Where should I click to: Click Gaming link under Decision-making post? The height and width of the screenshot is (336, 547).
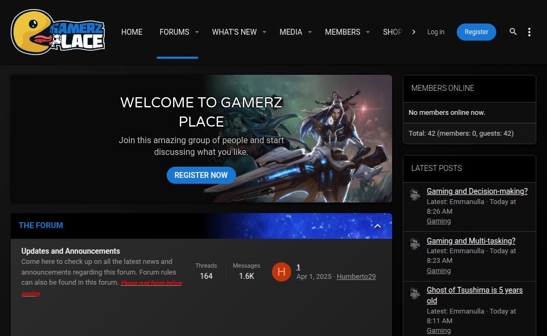(x=439, y=221)
